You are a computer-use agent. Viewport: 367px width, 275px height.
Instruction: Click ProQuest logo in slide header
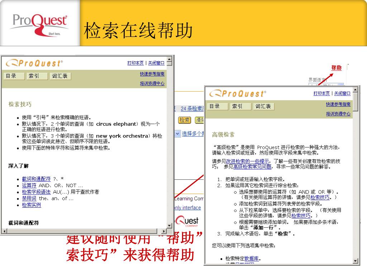click(40, 25)
